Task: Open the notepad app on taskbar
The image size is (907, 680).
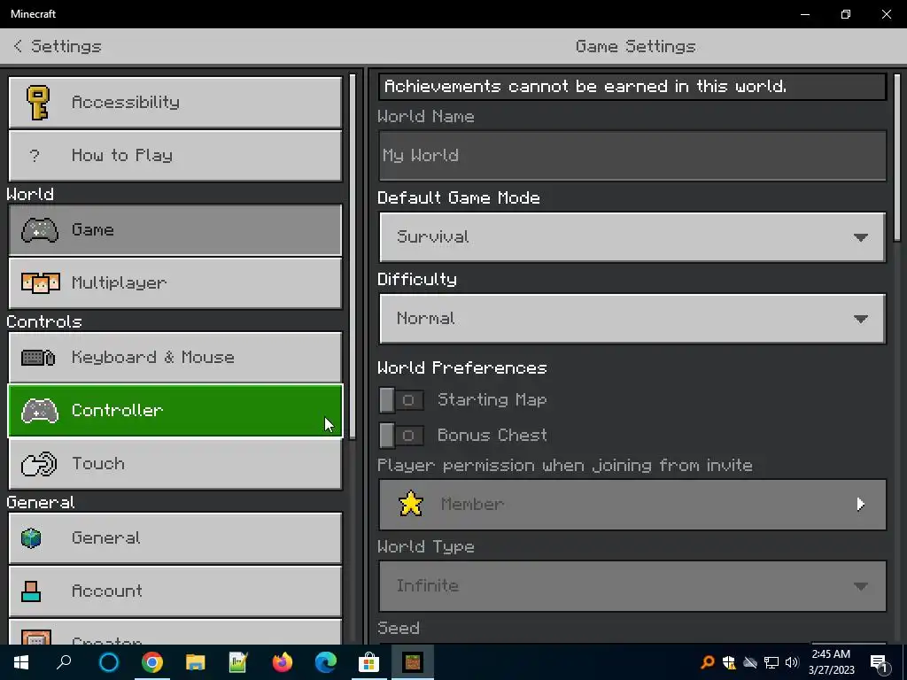Action: (238, 662)
